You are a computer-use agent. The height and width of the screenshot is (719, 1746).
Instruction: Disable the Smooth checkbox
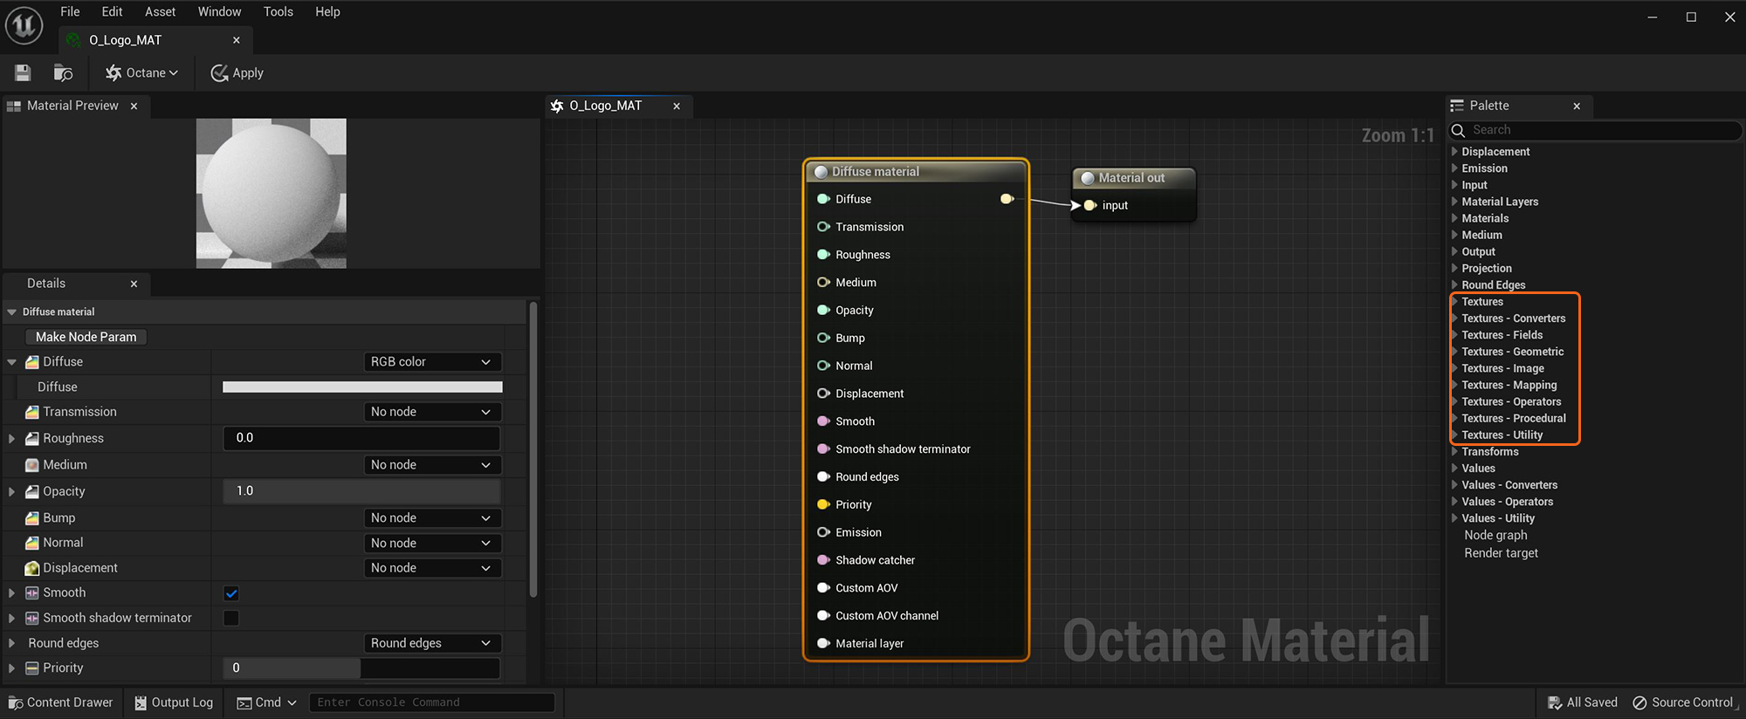(x=231, y=593)
